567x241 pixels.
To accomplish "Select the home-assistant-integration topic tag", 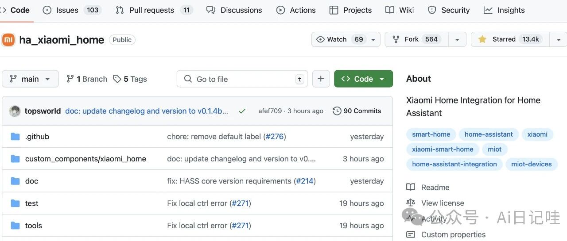I will pos(454,164).
